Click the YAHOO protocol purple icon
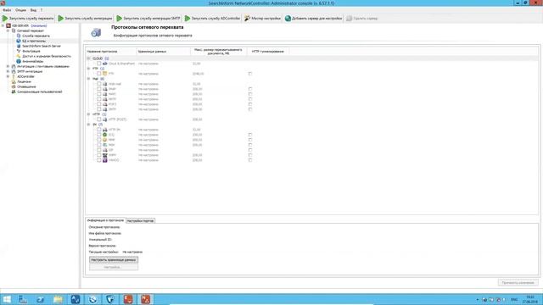 point(104,160)
